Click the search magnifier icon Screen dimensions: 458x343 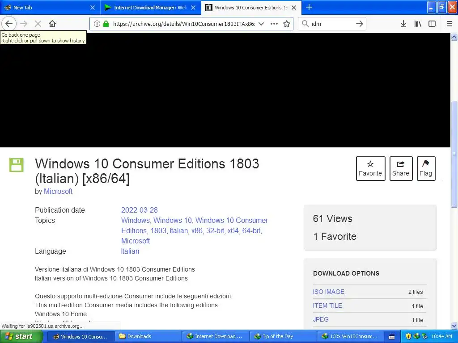coord(305,24)
